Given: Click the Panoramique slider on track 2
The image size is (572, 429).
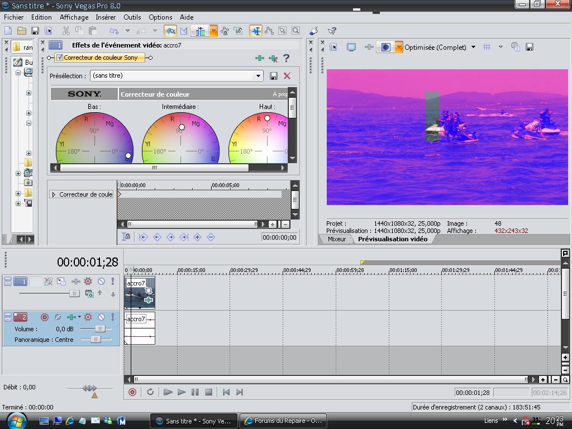Looking at the screenshot, I should [96, 339].
